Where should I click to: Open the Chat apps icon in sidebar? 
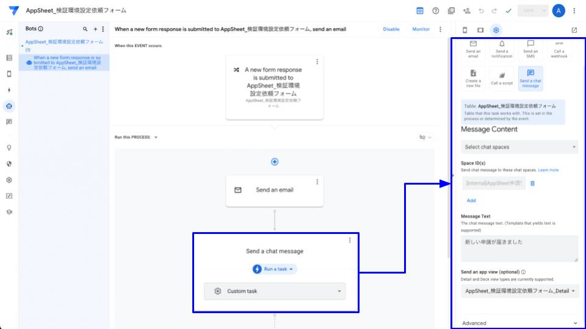coord(9,122)
